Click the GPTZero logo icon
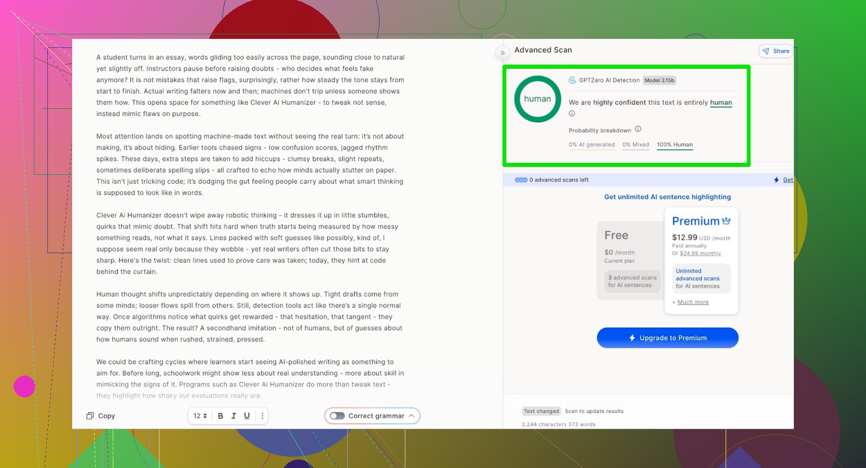Image resolution: width=866 pixels, height=468 pixels. (x=572, y=80)
